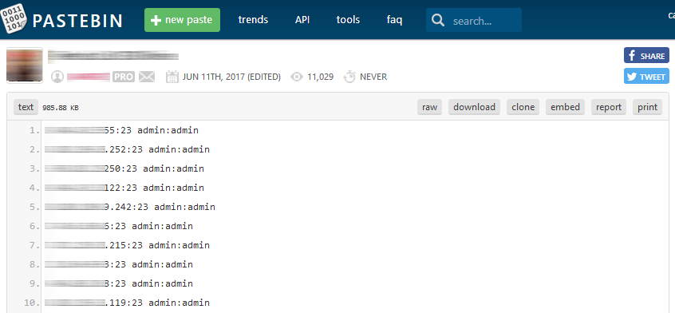675x313 pixels.
Task: Click the eye views icon
Action: coord(297,77)
